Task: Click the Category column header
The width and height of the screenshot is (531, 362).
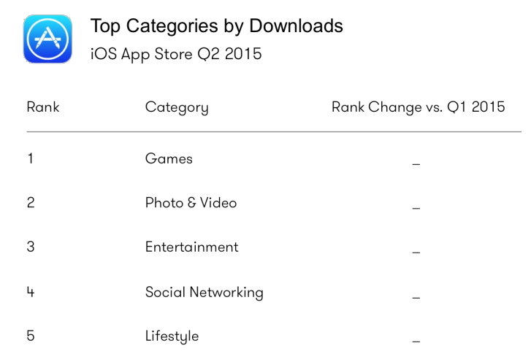Action: pos(177,108)
